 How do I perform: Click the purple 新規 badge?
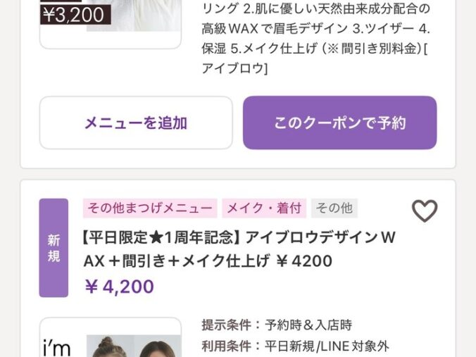pyautogui.click(x=54, y=248)
